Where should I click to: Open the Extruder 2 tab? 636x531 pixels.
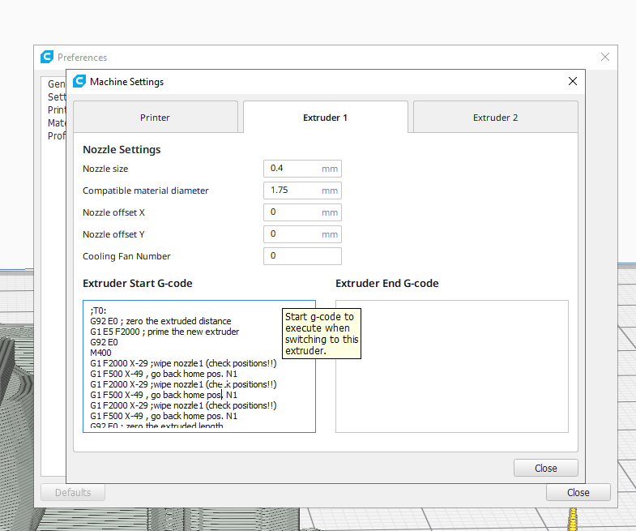(495, 118)
